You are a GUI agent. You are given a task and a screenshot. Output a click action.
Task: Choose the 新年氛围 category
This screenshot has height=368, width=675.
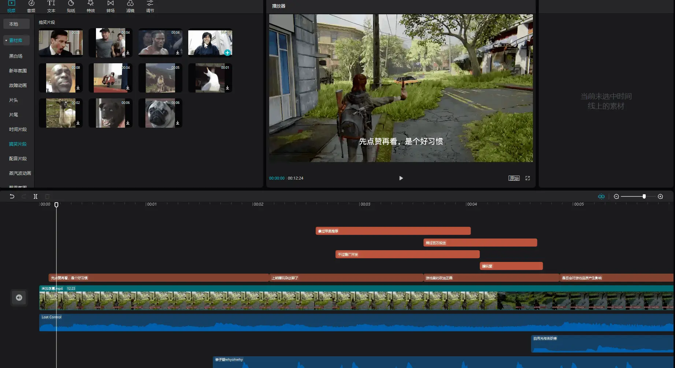point(18,71)
